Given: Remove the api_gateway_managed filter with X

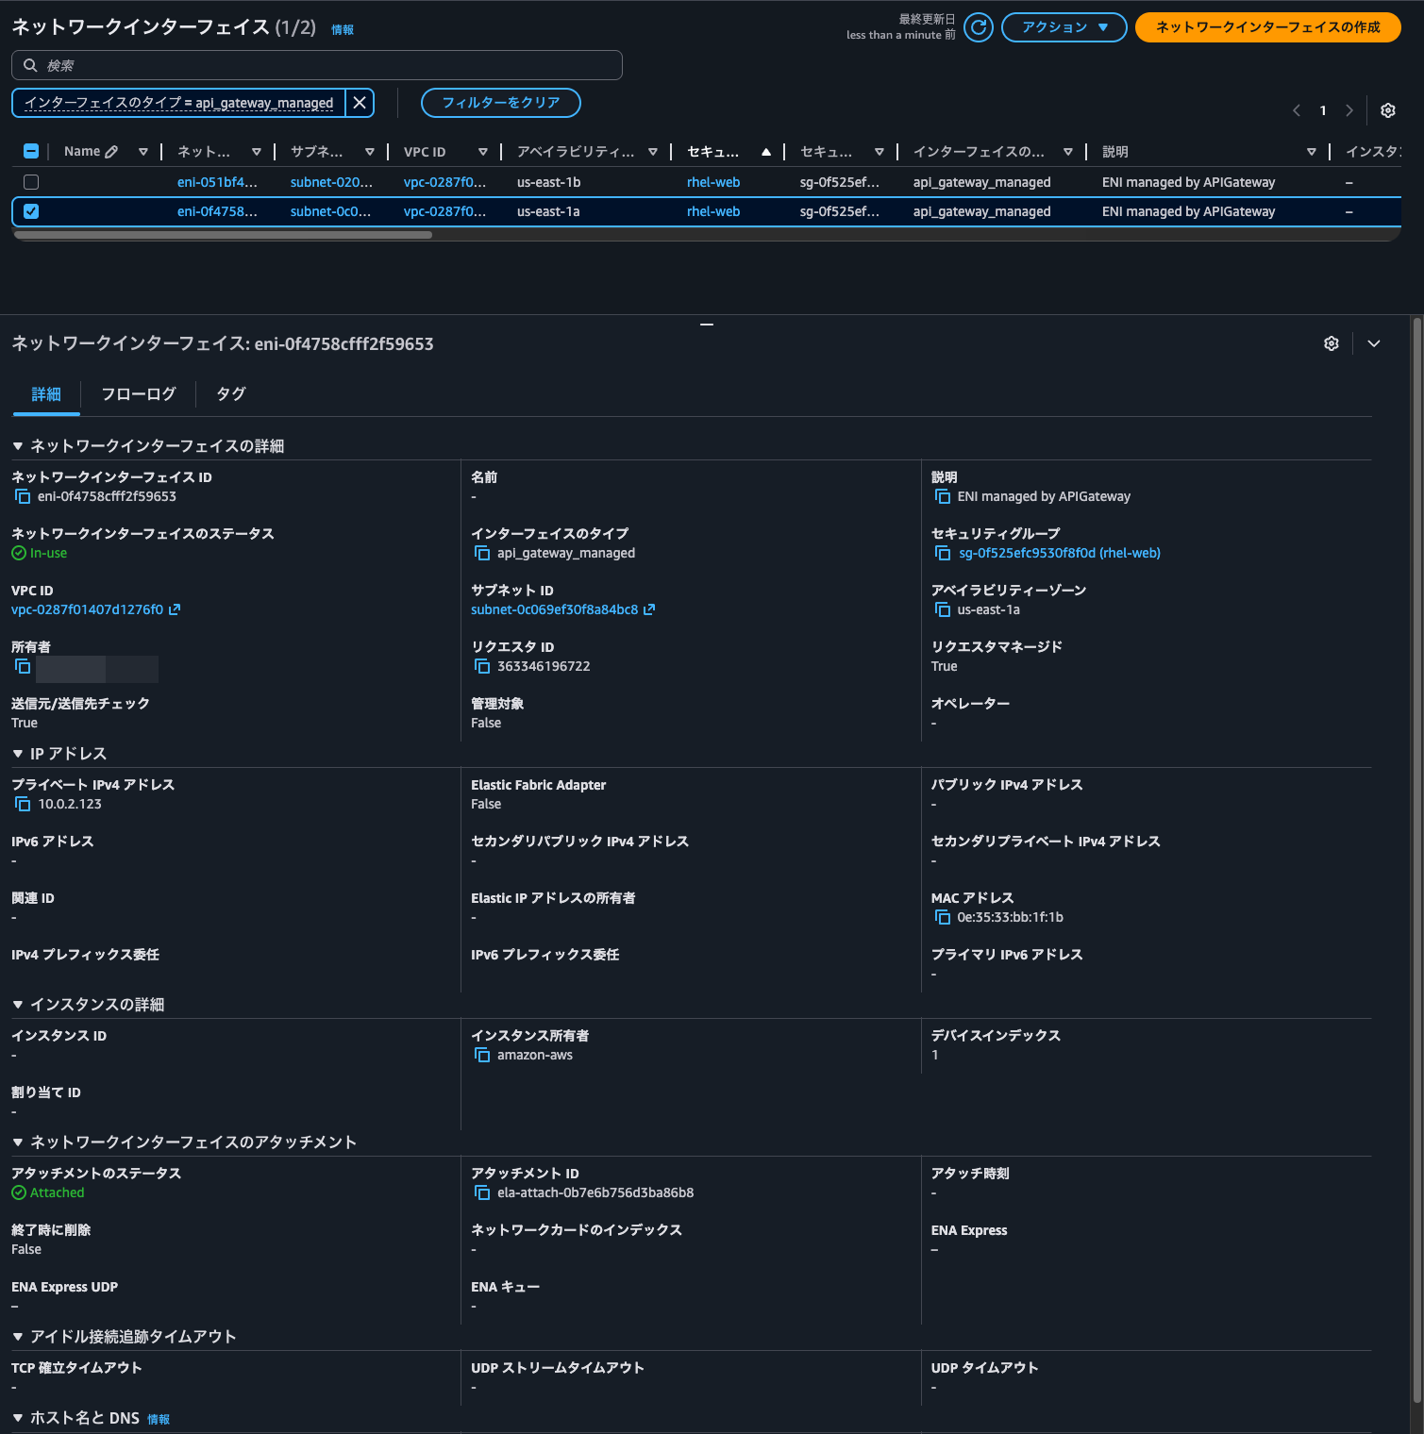Looking at the screenshot, I should click(360, 103).
